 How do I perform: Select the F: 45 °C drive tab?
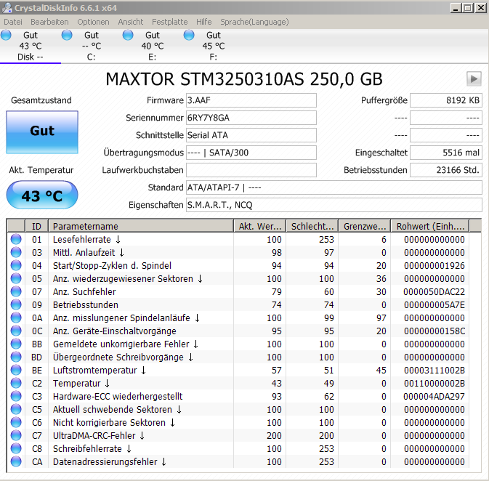coord(214,46)
